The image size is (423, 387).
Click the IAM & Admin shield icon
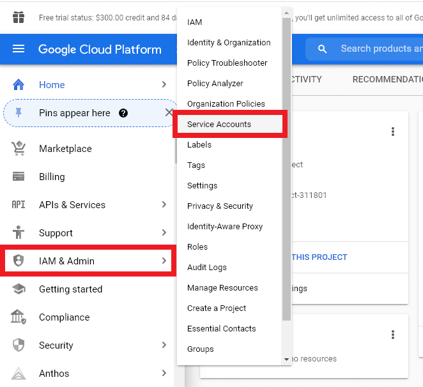pyautogui.click(x=19, y=261)
